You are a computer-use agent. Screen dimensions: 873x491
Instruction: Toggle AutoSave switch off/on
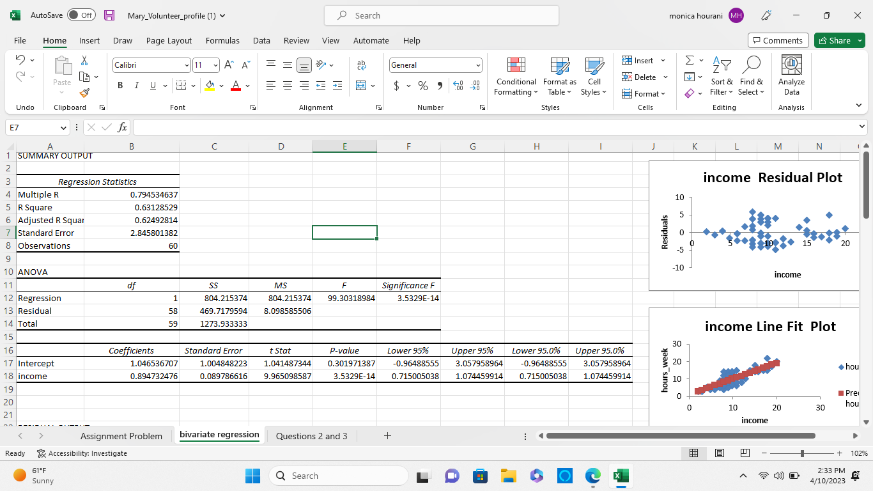pos(81,15)
